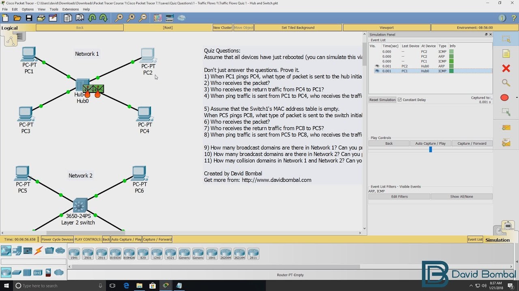This screenshot has height=291, width=519.
Task: Click the Redo arrow icon
Action: point(104,18)
